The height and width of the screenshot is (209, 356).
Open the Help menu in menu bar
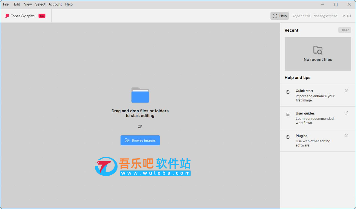(x=69, y=4)
